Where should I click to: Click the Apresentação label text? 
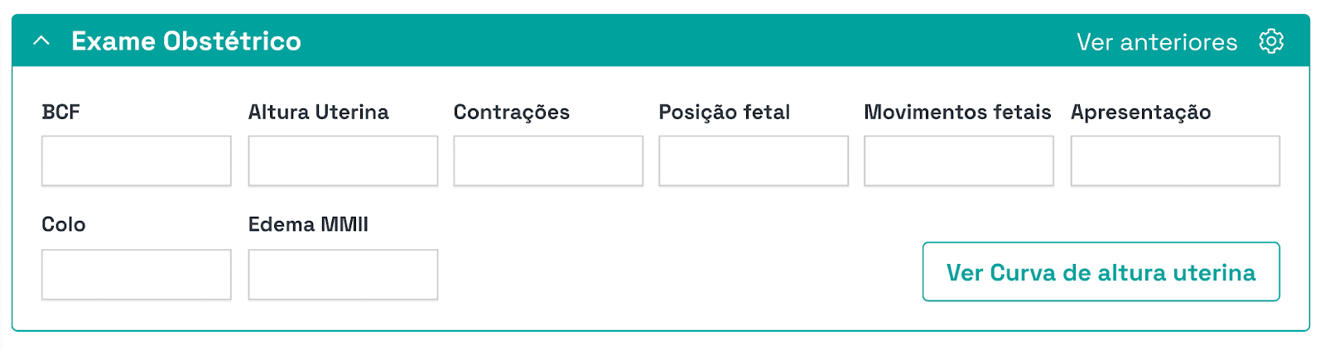(x=1141, y=113)
